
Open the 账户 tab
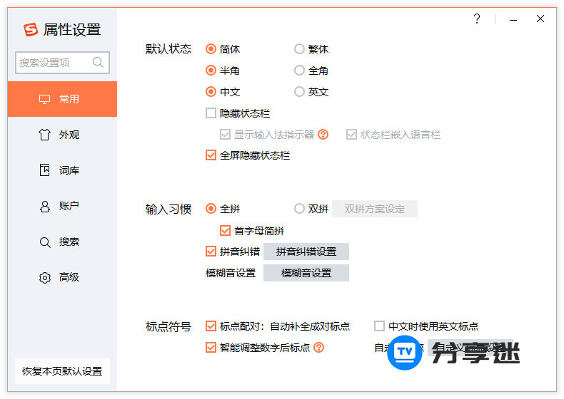(x=62, y=206)
